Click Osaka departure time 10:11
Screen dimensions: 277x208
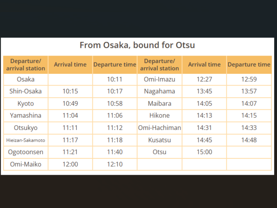(x=115, y=79)
